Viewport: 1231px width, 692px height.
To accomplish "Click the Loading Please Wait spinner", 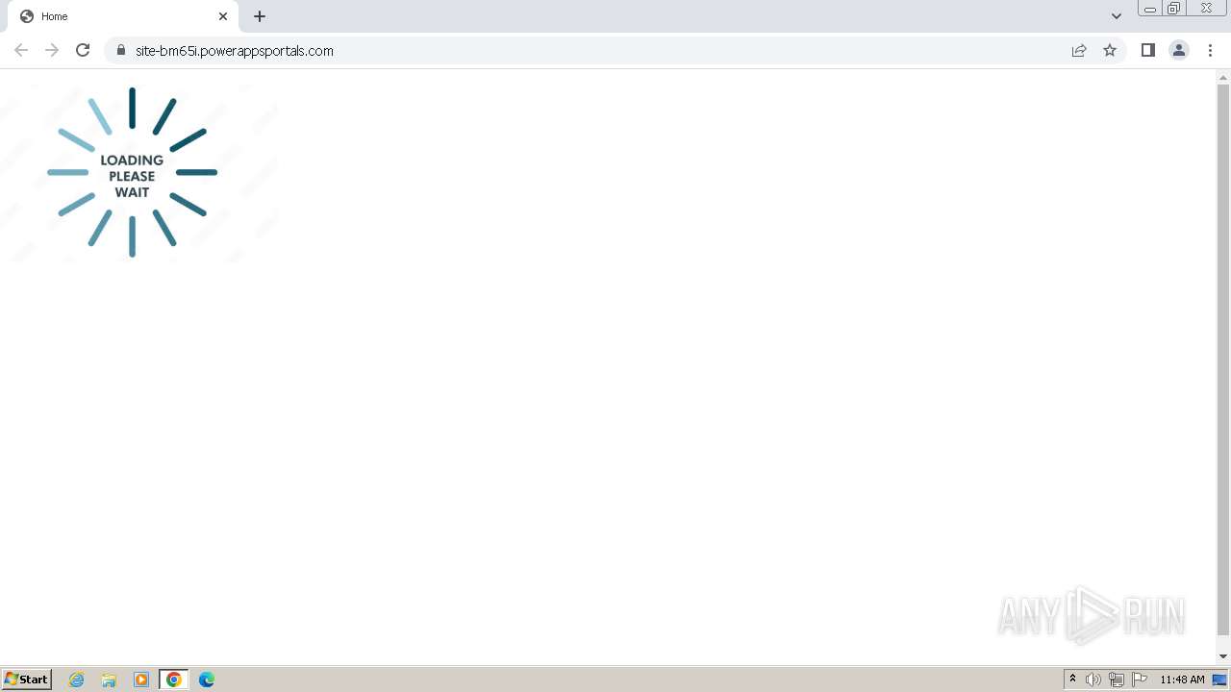I will 133,173.
